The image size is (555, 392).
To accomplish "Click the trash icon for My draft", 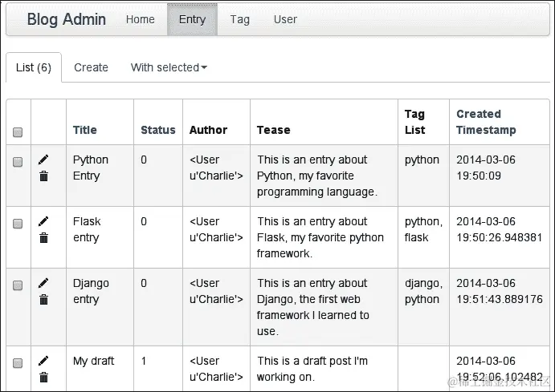I will coord(43,377).
